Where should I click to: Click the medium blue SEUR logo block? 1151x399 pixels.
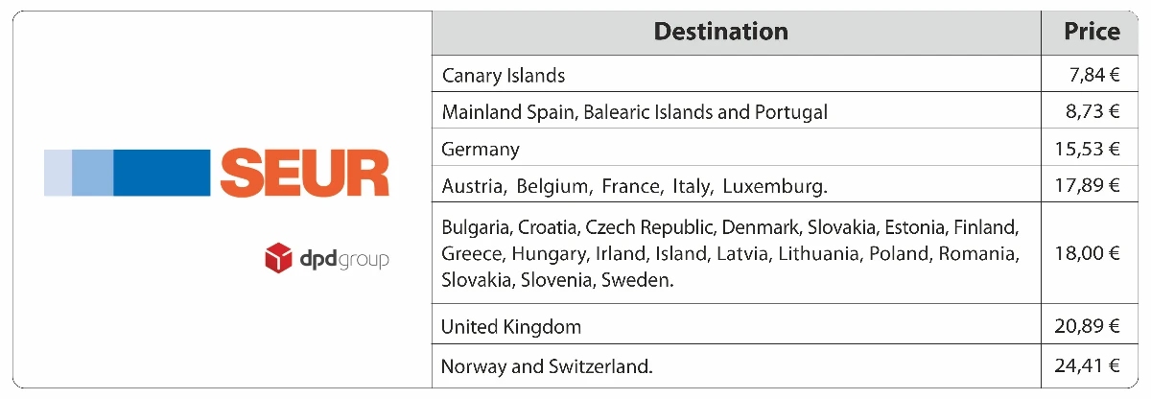tap(91, 173)
